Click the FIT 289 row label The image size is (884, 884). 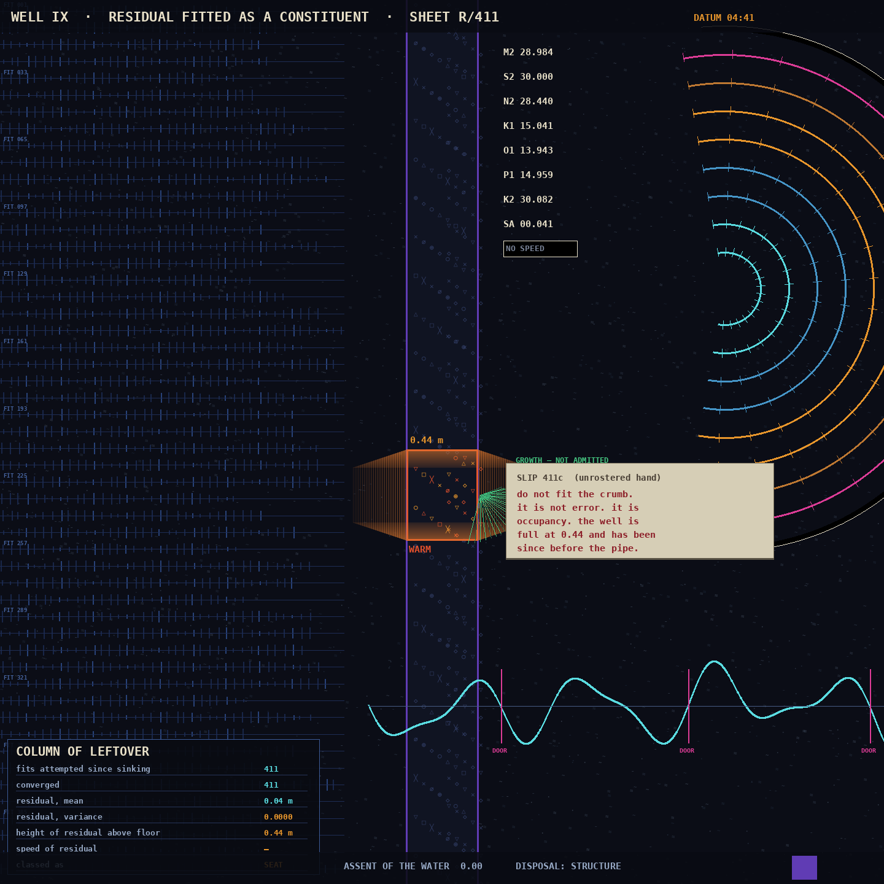(15, 610)
